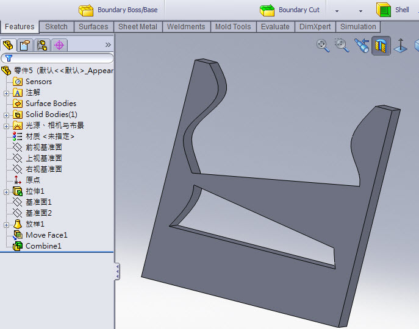Image resolution: width=419 pixels, height=329 pixels.
Task: Select the 基准面2 plane
Action: click(x=38, y=213)
